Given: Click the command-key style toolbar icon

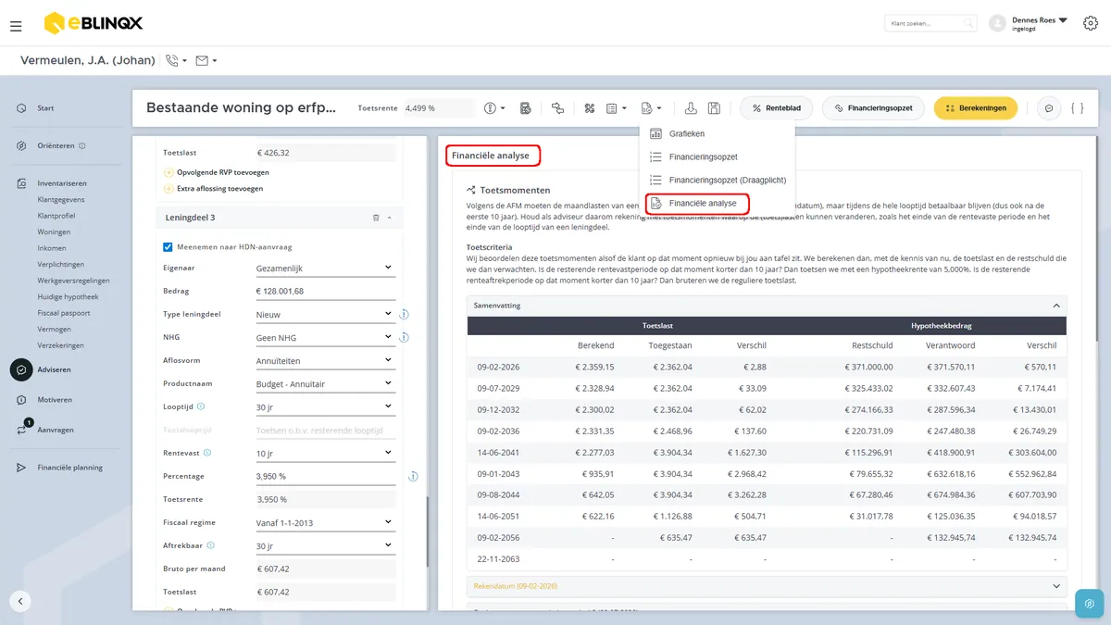Looking at the screenshot, I should (x=589, y=108).
